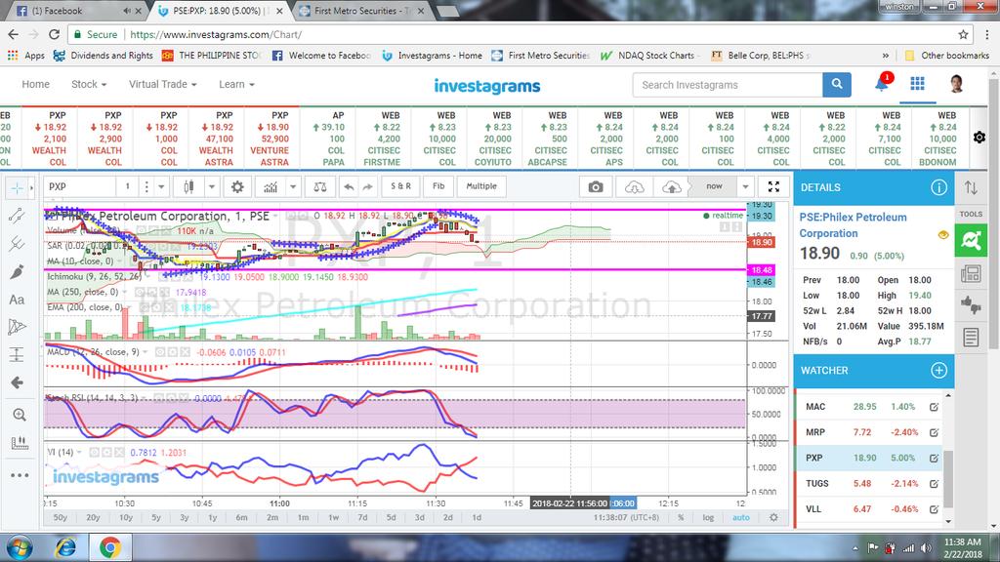1000x562 pixels.
Task: Open notifications bell
Action: point(882,84)
